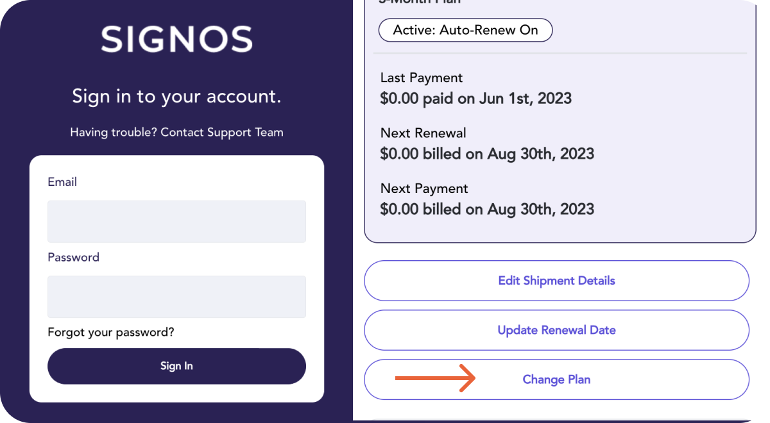770x423 pixels.
Task: Click the orange arrow pointing to Change Plan
Action: coord(434,379)
